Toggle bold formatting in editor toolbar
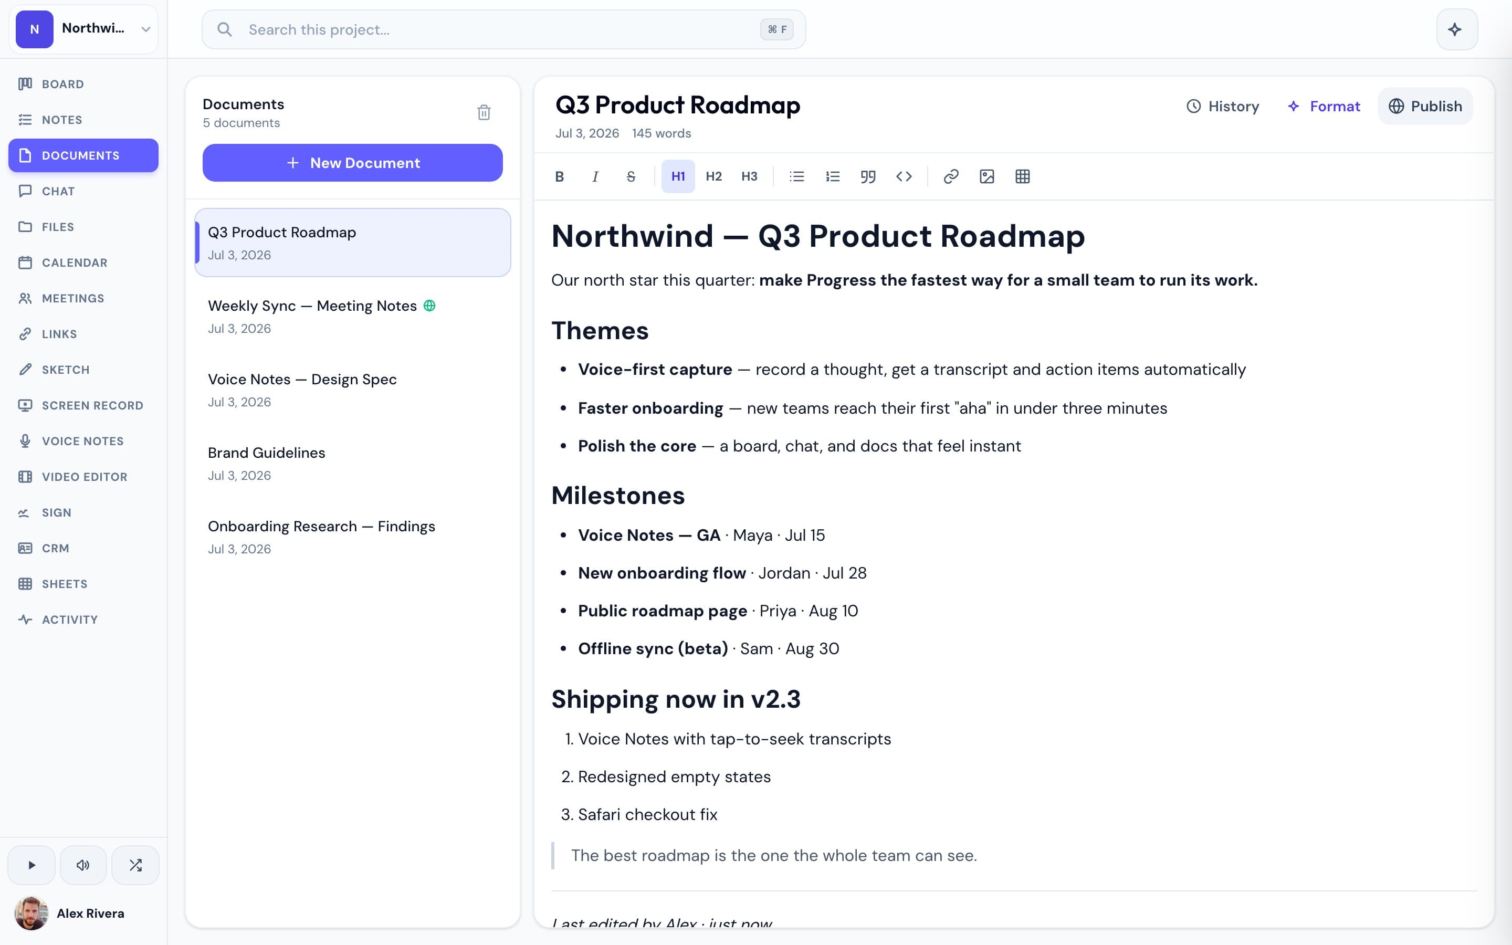 coord(559,176)
